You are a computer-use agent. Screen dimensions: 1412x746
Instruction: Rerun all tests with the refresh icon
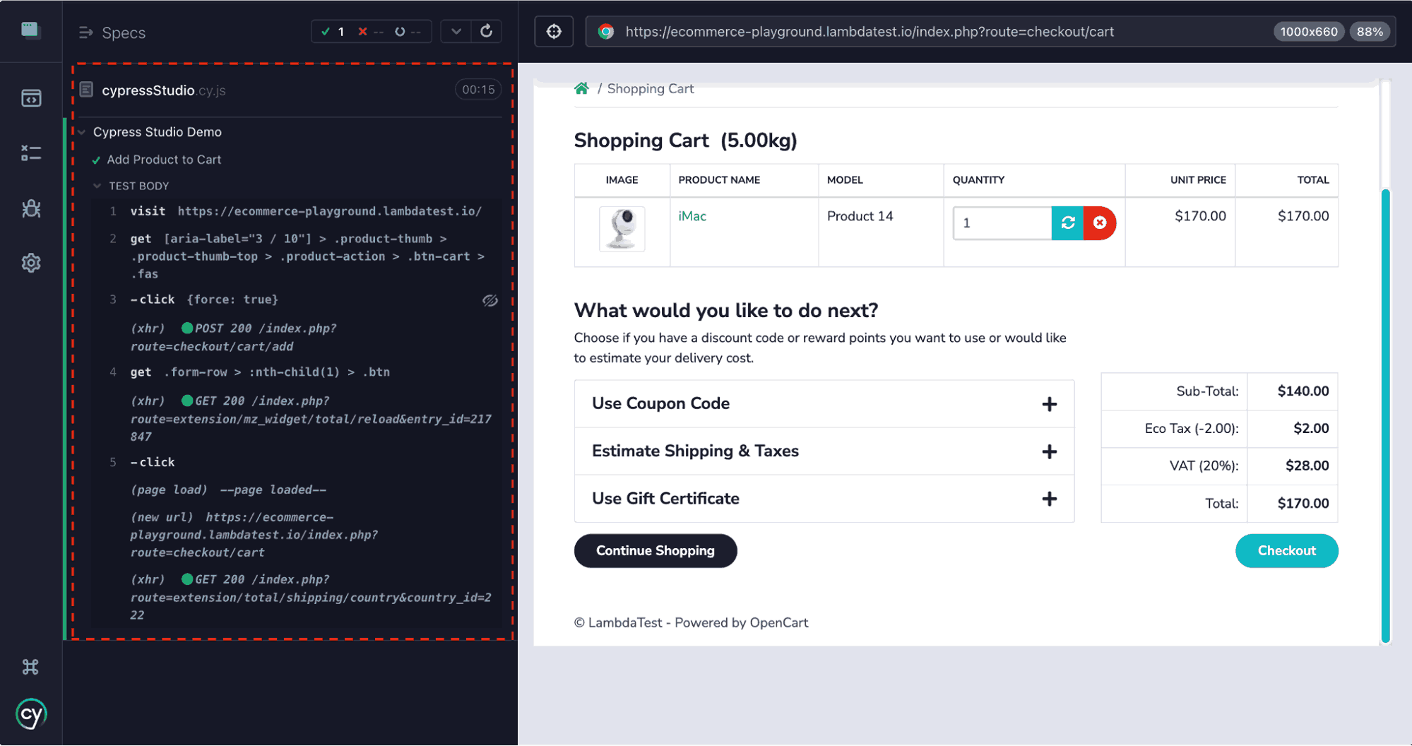pyautogui.click(x=486, y=30)
